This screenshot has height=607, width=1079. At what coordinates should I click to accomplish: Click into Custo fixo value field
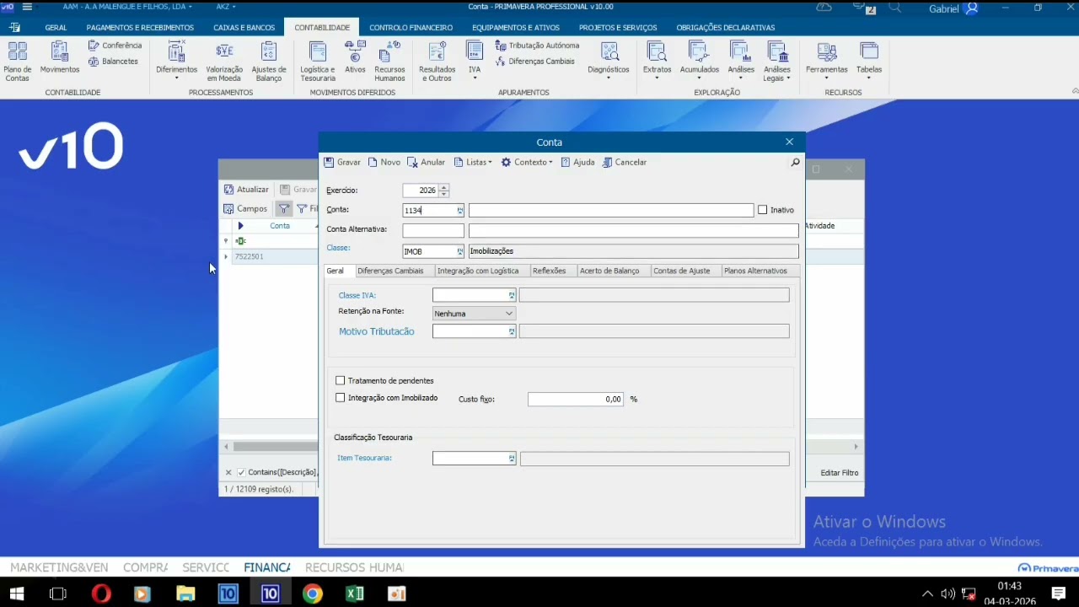pyautogui.click(x=576, y=400)
